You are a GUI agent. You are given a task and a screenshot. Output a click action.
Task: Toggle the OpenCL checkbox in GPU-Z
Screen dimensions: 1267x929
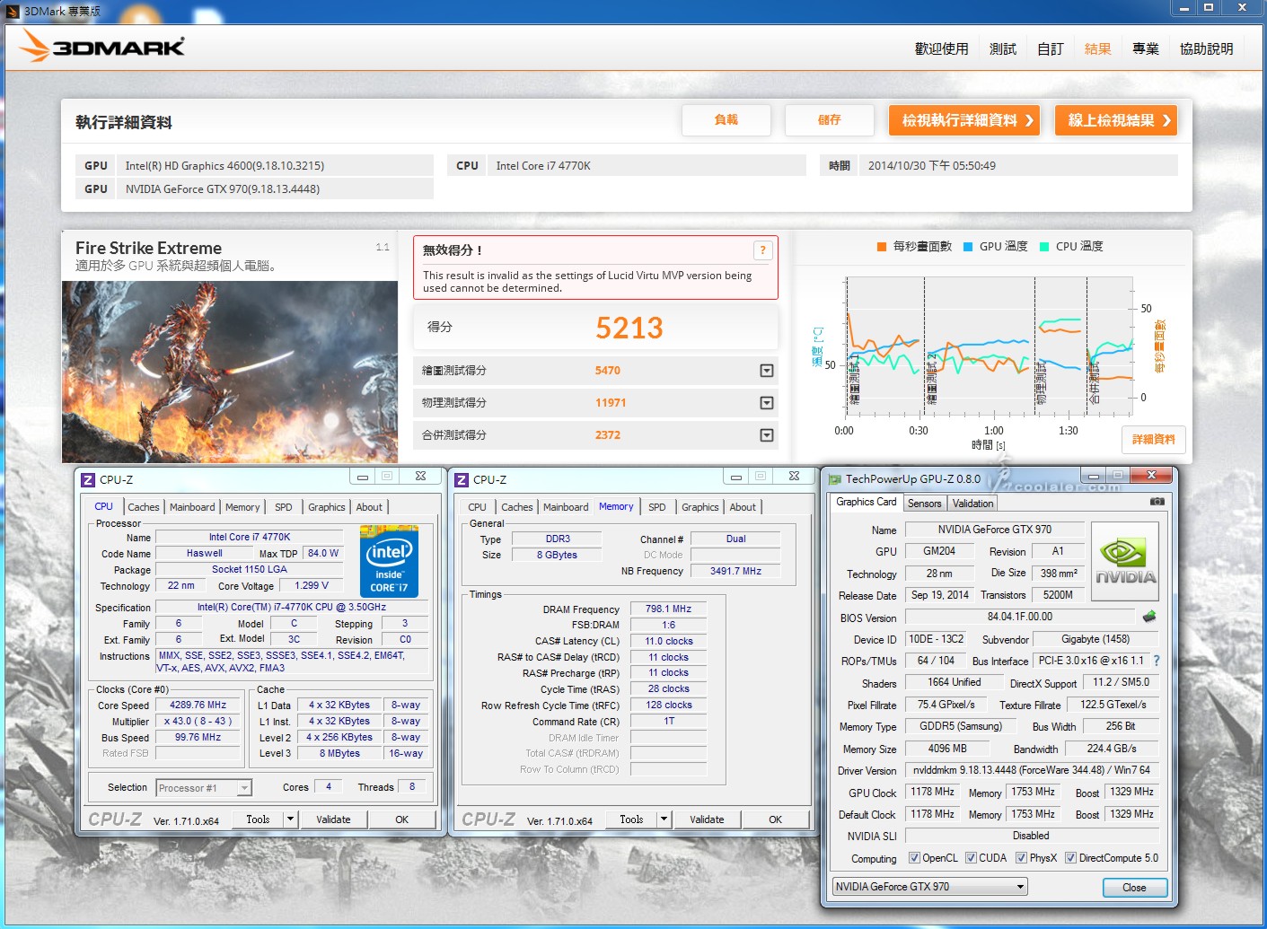pos(914,858)
